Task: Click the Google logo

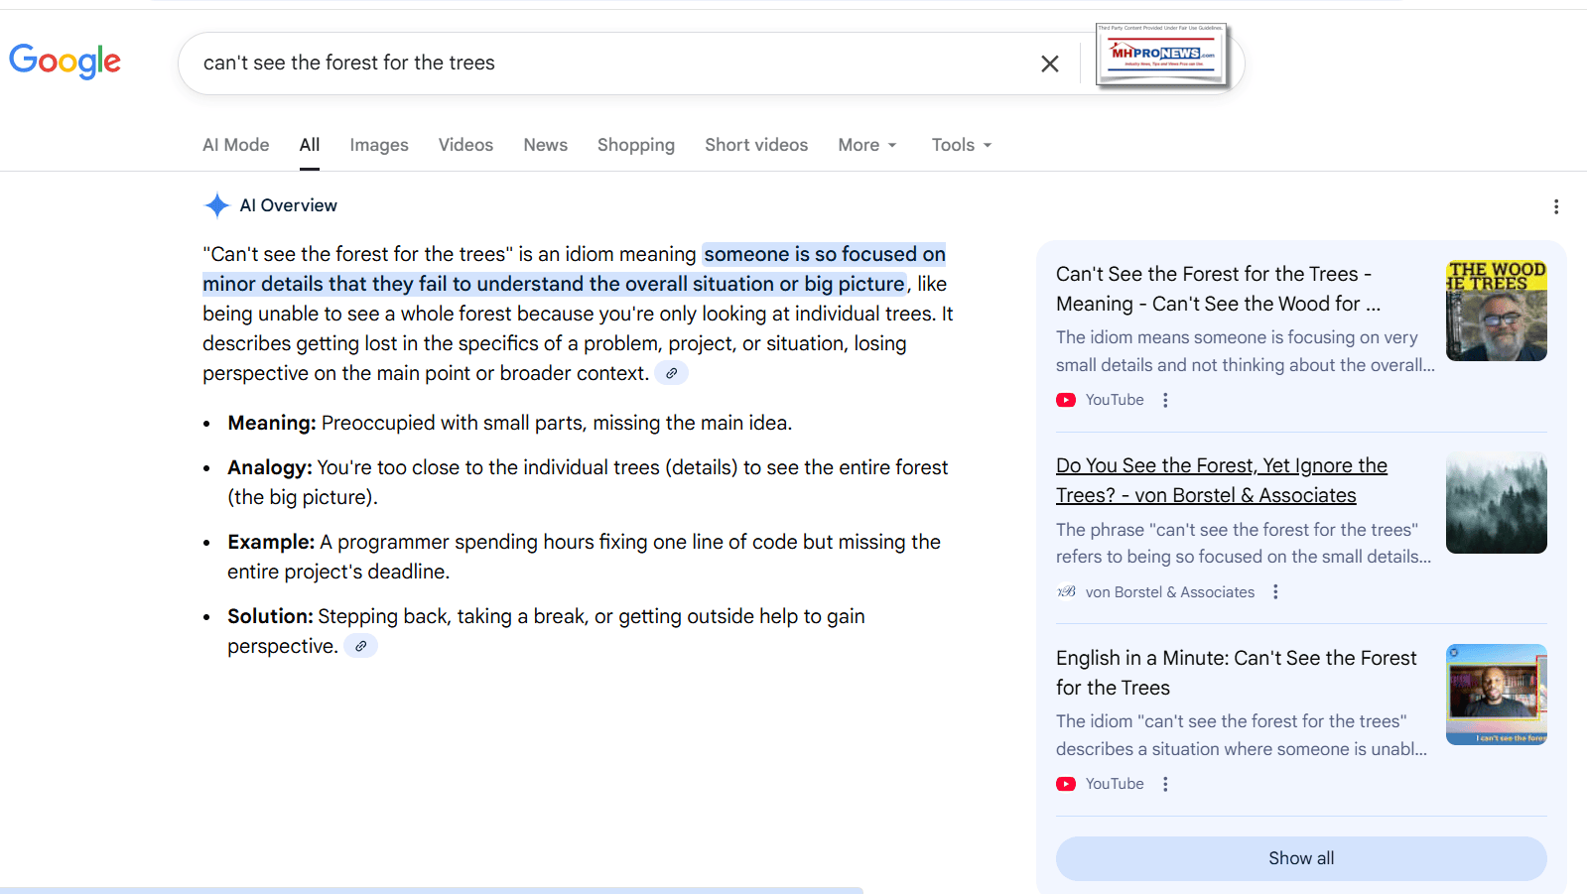Action: pos(65,62)
